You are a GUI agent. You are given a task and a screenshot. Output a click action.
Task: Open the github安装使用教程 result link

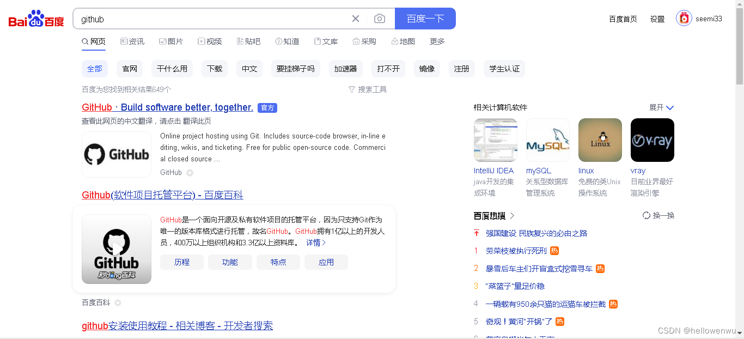[177, 326]
